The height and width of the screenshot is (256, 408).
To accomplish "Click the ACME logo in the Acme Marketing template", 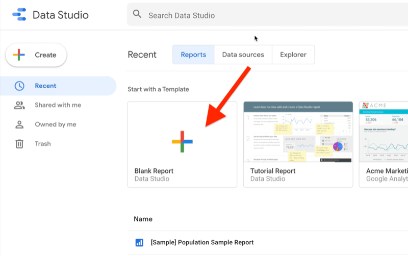I will [x=374, y=106].
